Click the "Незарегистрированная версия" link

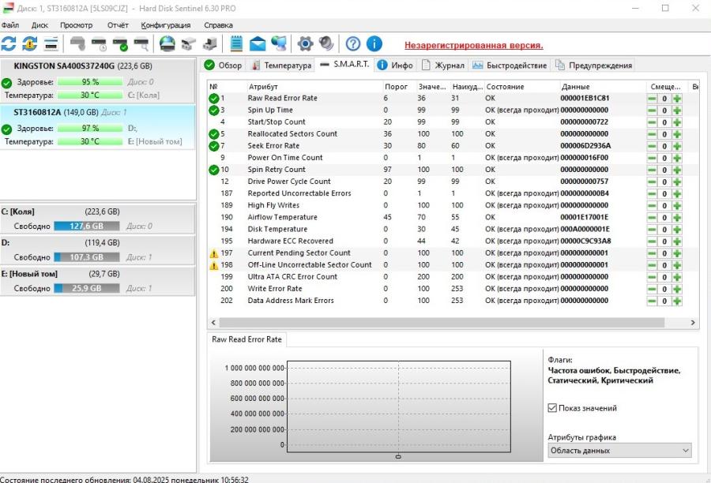(473, 45)
